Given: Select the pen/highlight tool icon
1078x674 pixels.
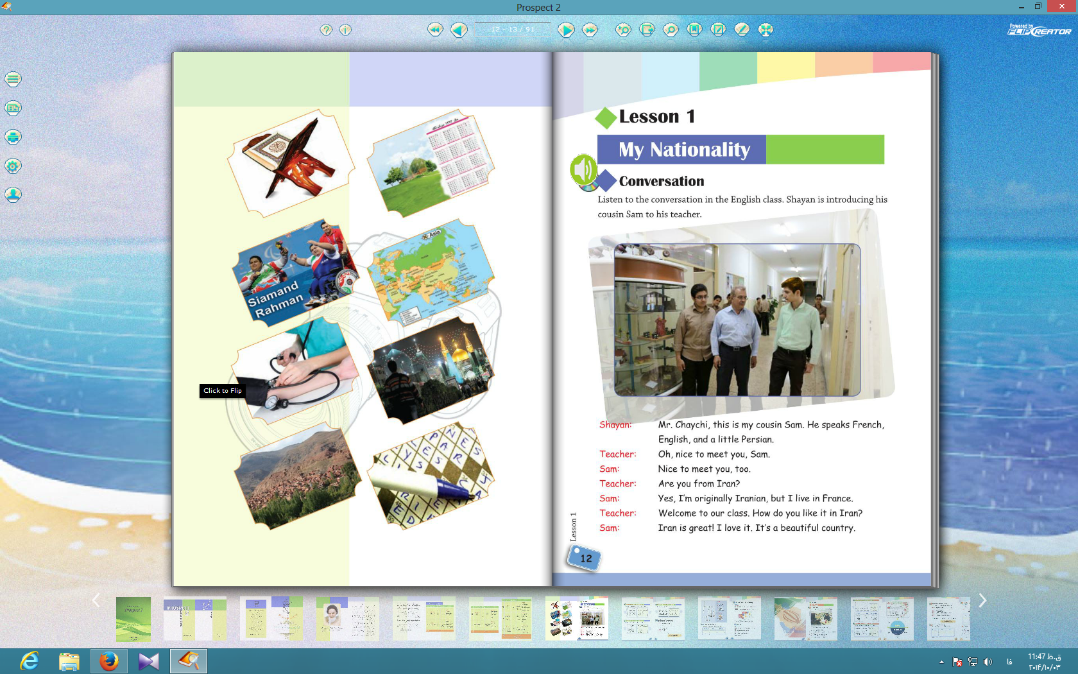Looking at the screenshot, I should click(742, 30).
